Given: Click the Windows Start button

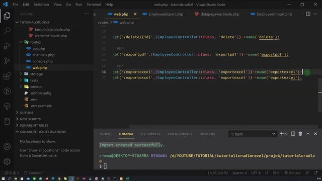Looking at the screenshot, I should point(3,179).
